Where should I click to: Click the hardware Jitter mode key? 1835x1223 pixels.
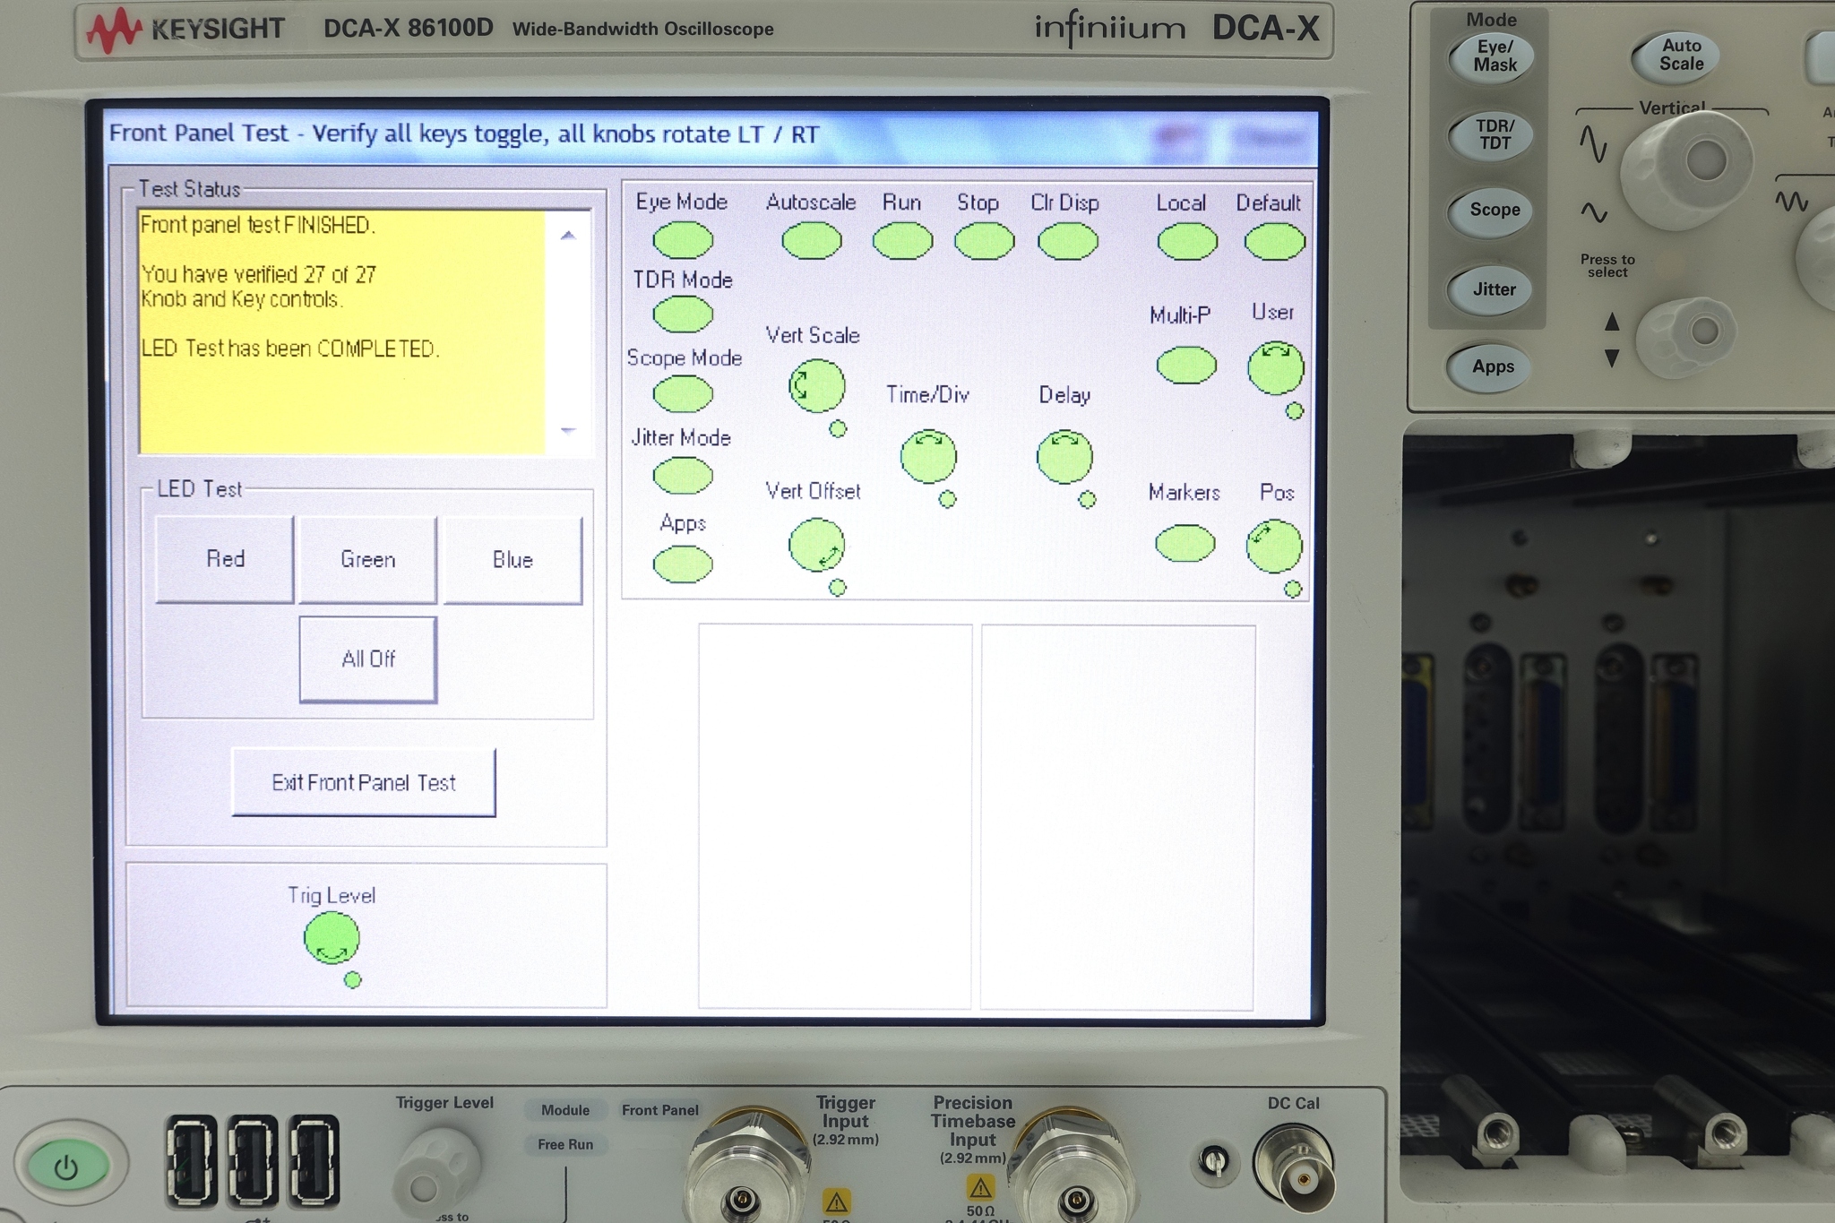1492,289
